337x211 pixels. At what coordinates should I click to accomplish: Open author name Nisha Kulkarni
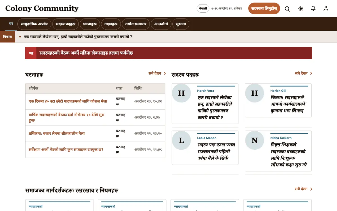pos(281,138)
